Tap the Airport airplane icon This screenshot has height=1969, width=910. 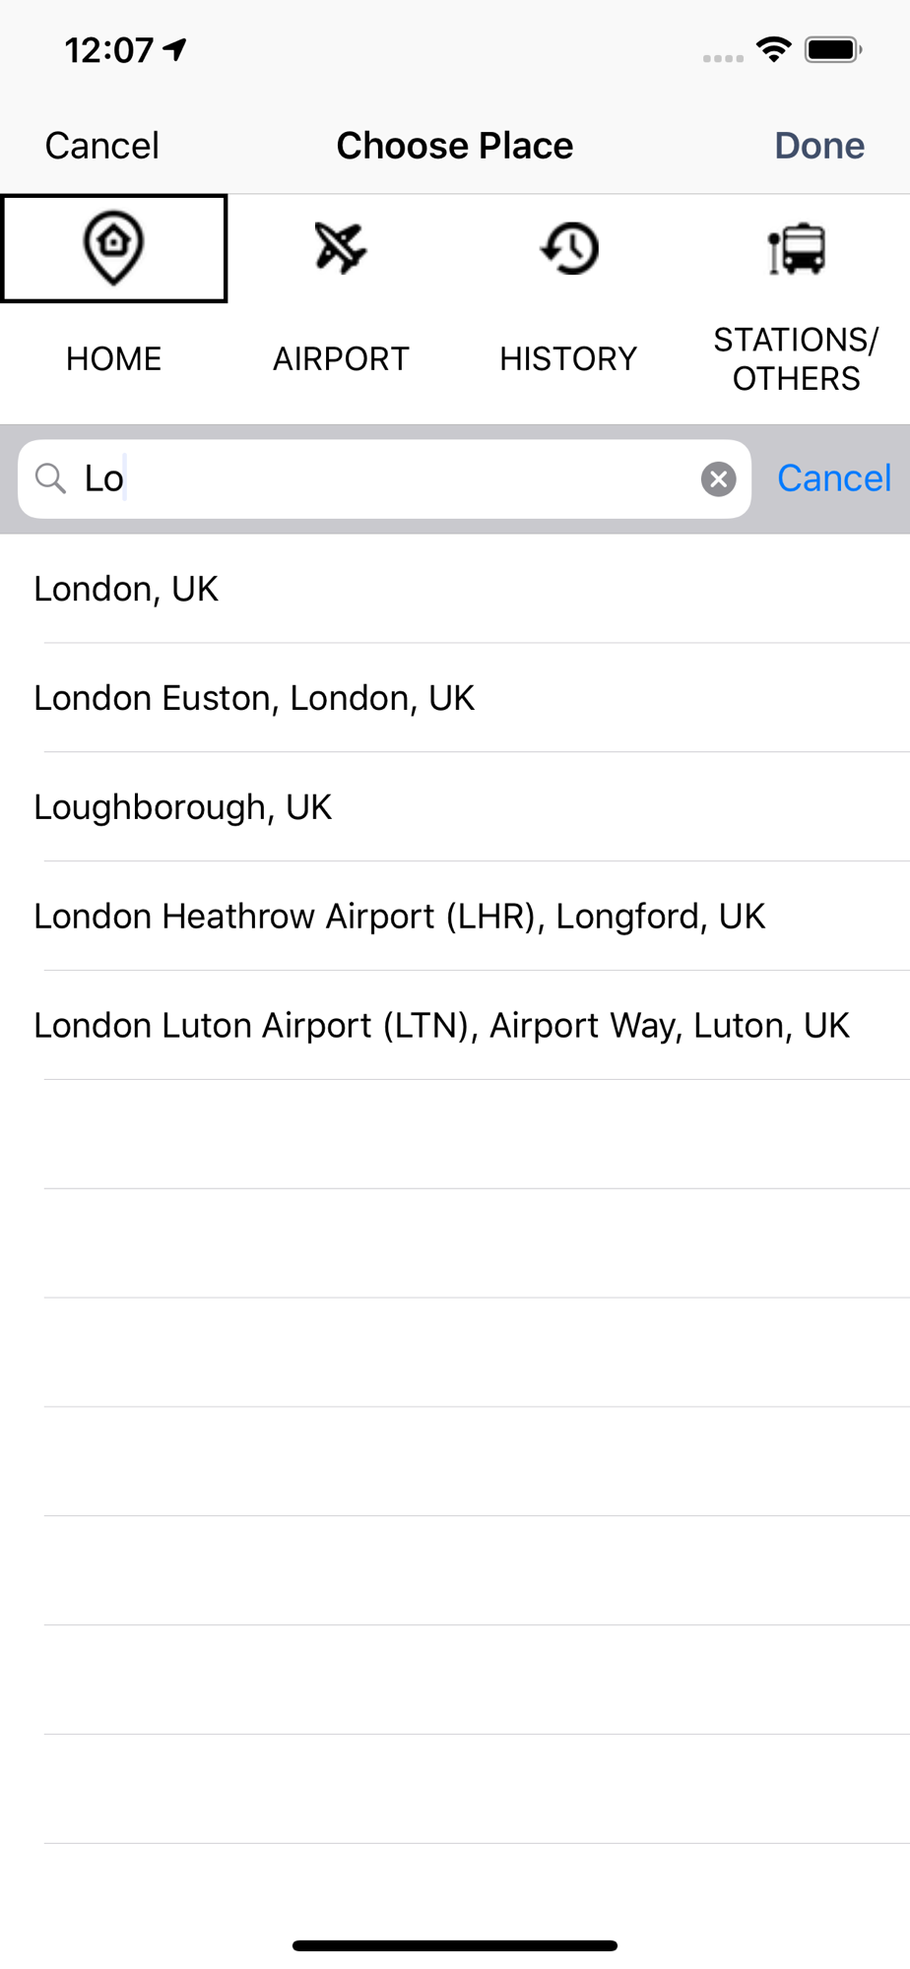(x=341, y=247)
